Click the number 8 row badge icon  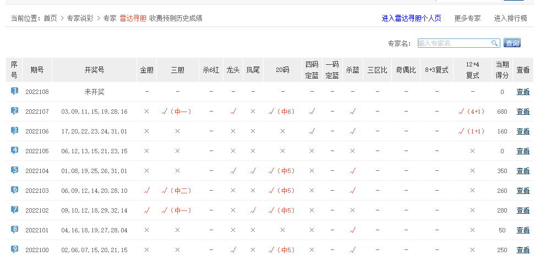coord(15,230)
